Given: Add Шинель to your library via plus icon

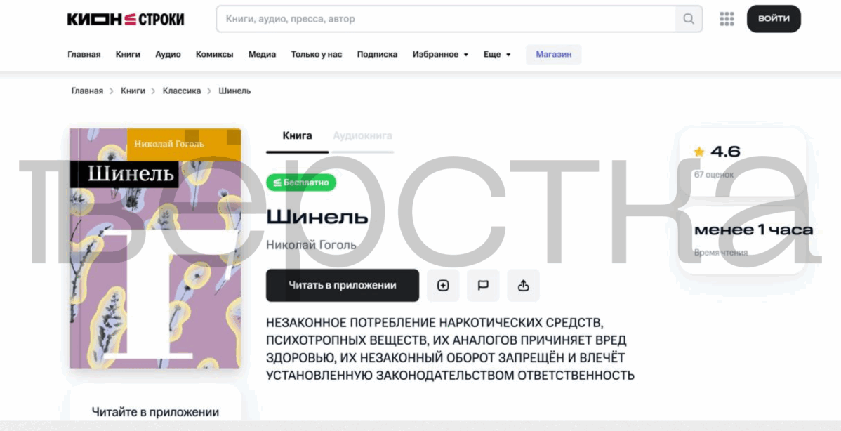Looking at the screenshot, I should coord(443,285).
